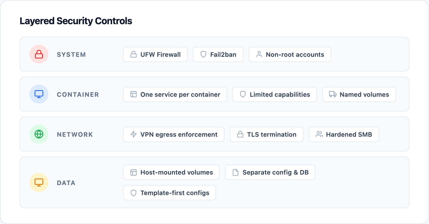Click file icon in Separate config & DB
The height and width of the screenshot is (224, 429).
tap(236, 172)
